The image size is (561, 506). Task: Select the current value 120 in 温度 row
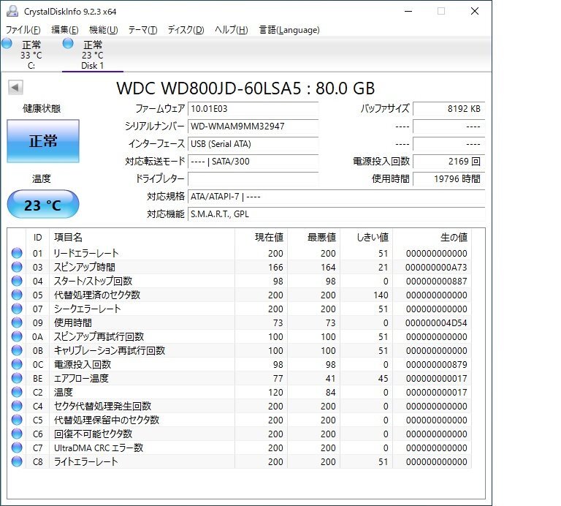[275, 393]
